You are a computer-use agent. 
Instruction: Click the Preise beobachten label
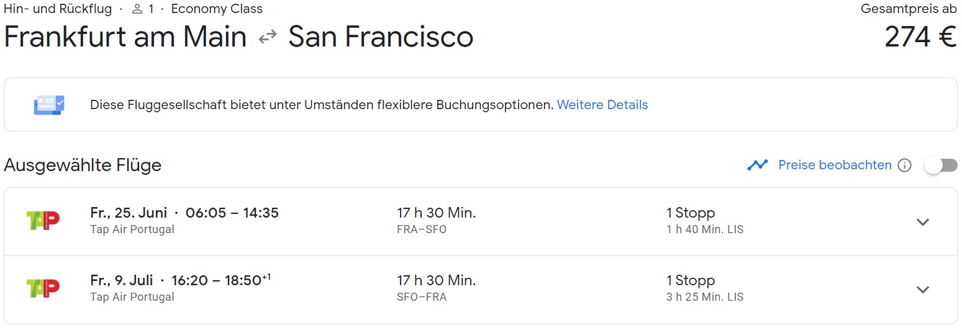tap(835, 165)
